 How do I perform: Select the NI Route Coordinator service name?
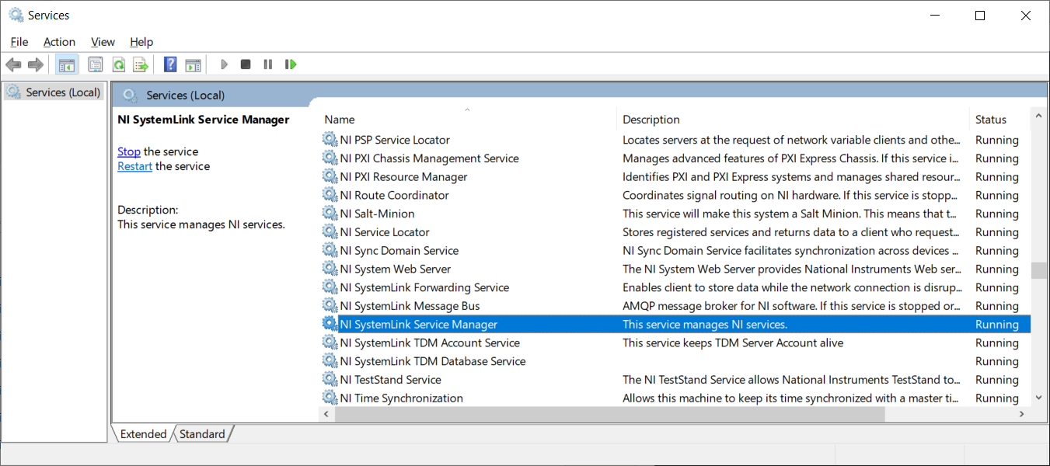395,195
